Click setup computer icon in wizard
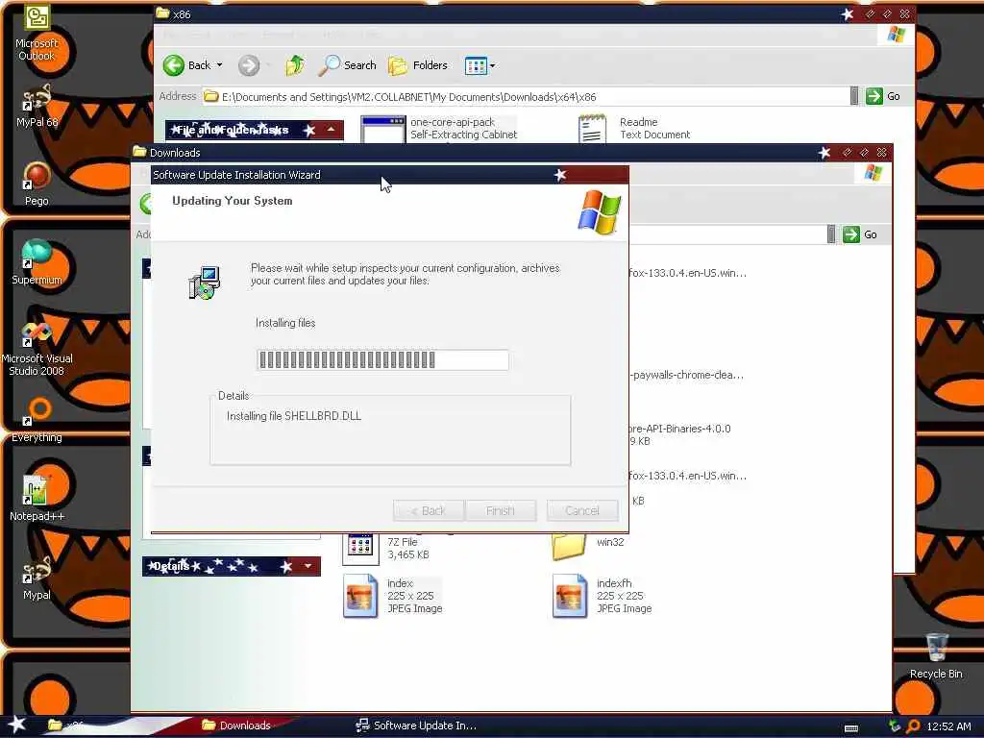Image resolution: width=984 pixels, height=738 pixels. pyautogui.click(x=205, y=283)
